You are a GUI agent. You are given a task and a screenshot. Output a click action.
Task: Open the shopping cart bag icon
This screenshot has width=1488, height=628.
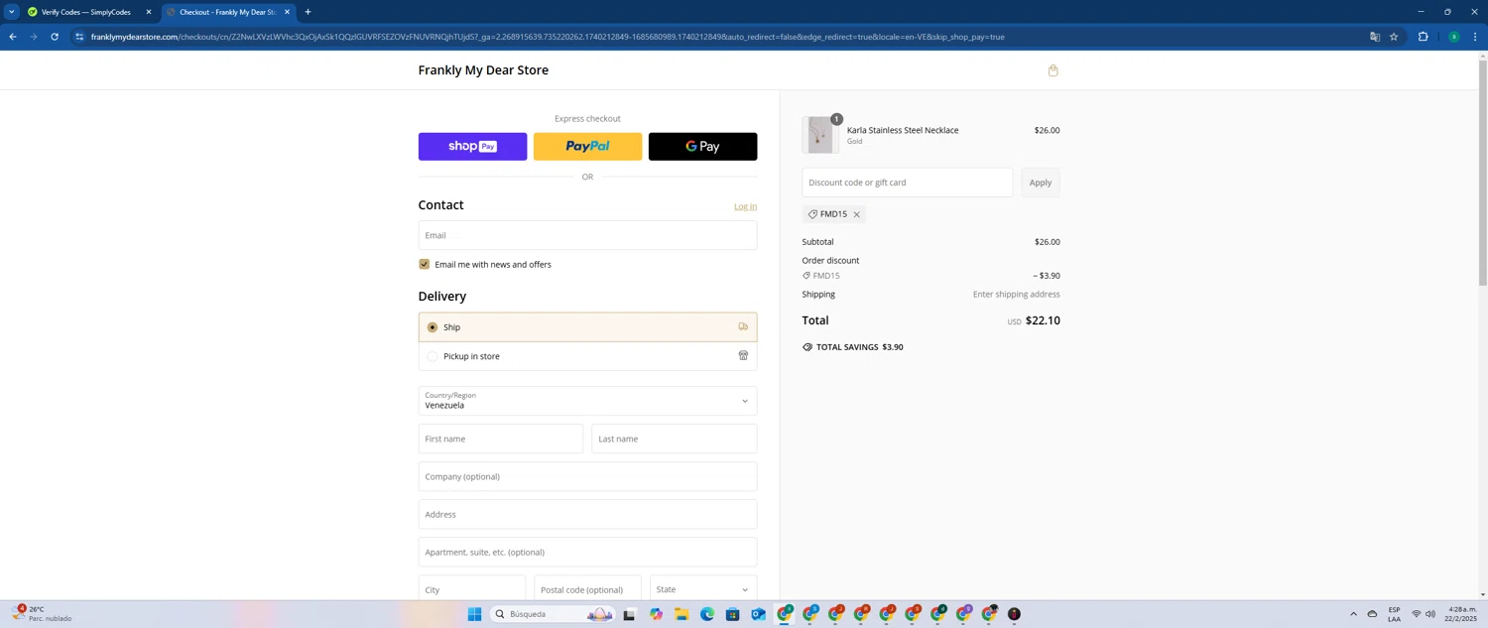point(1053,70)
